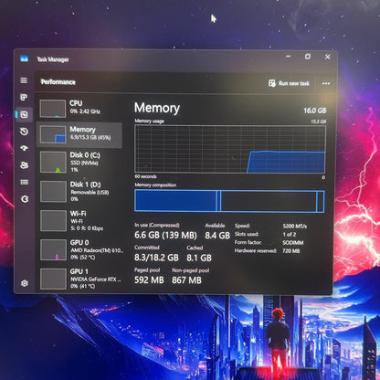Click the Memory usage graph

pyautogui.click(x=230, y=149)
